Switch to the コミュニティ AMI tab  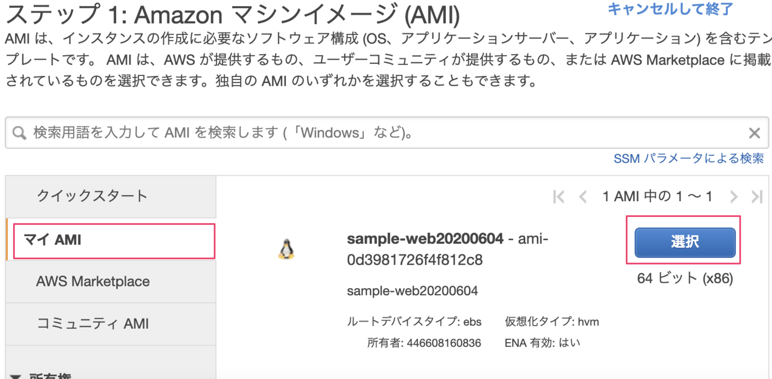93,324
